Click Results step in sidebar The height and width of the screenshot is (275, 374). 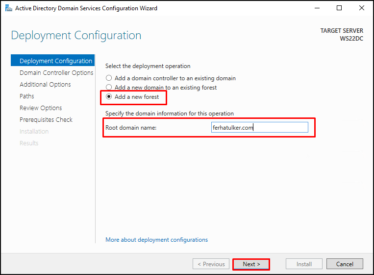29,143
